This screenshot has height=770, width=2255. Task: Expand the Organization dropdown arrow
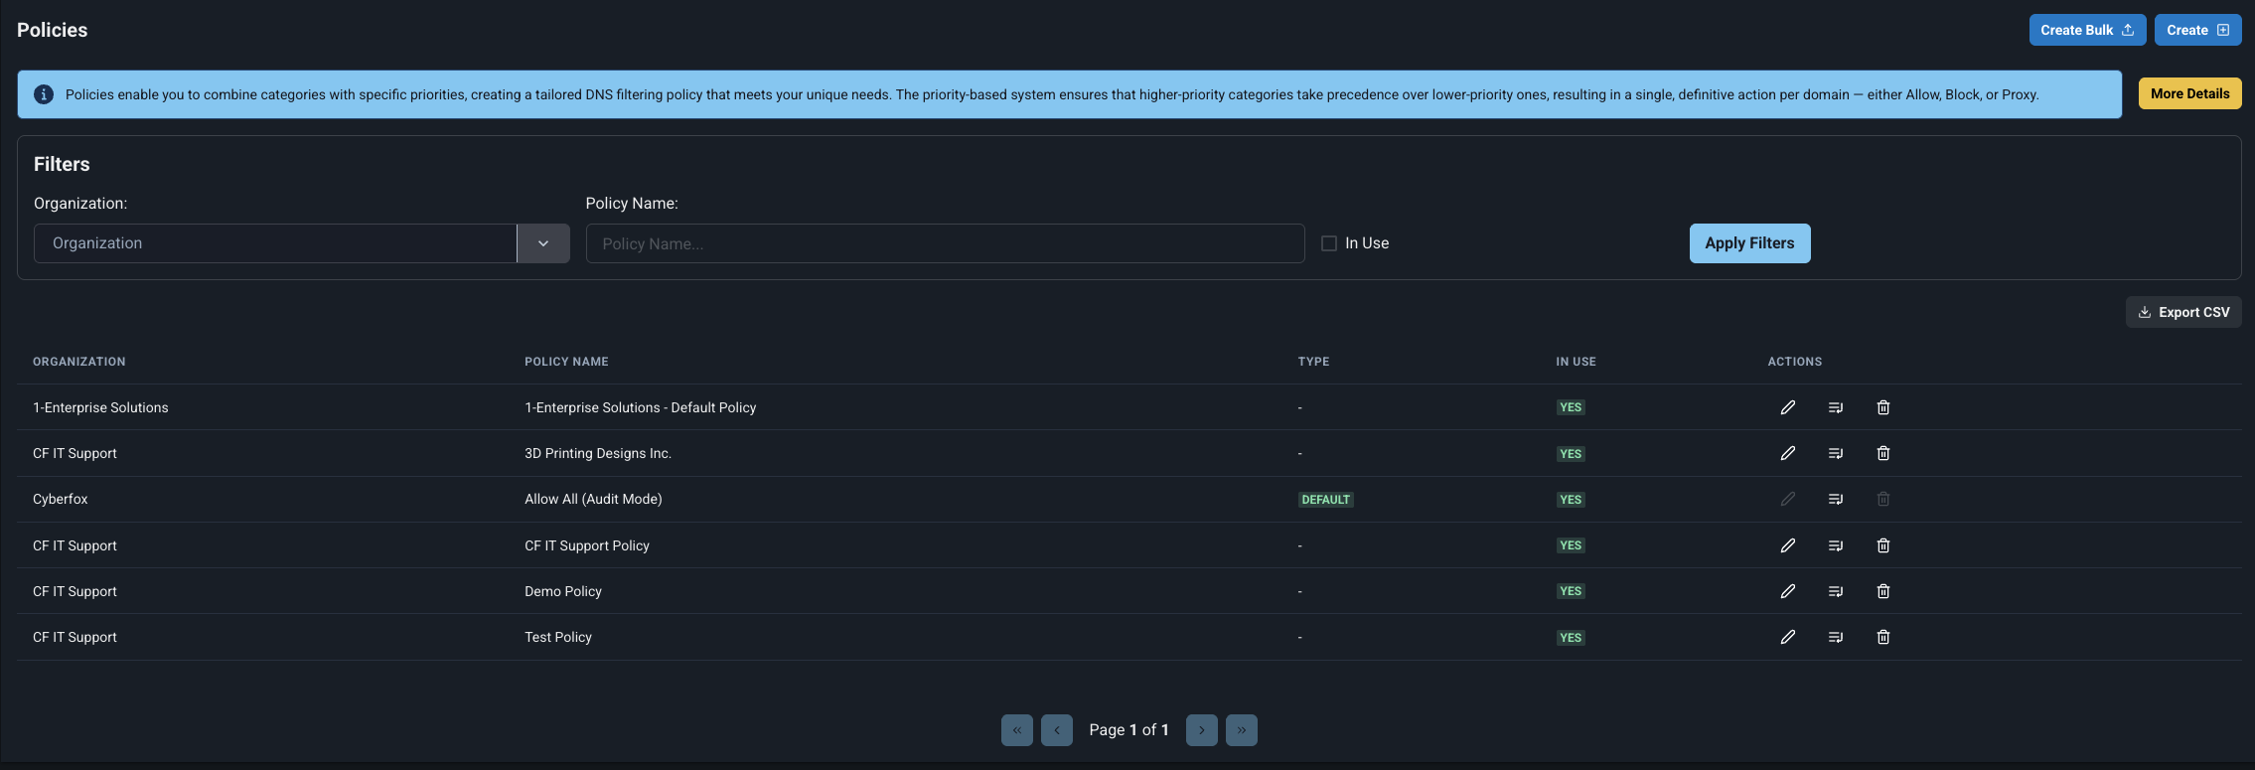point(543,243)
